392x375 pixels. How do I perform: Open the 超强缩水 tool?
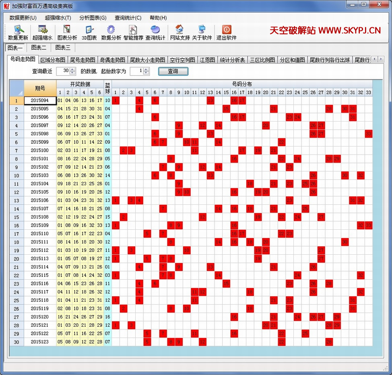pyautogui.click(x=42, y=33)
